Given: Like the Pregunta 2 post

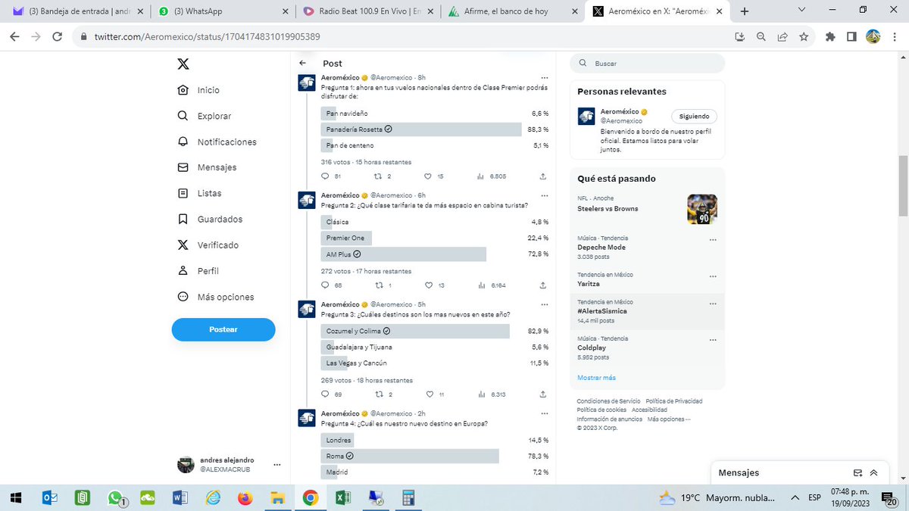Looking at the screenshot, I should (428, 285).
